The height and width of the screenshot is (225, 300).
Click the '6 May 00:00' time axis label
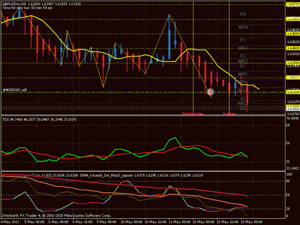tap(59, 222)
